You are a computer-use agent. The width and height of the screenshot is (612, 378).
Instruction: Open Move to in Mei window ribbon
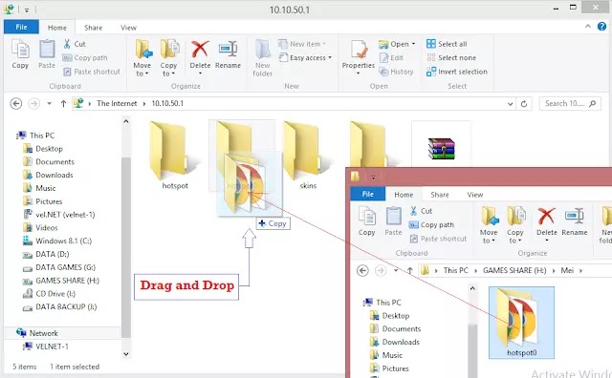[489, 225]
